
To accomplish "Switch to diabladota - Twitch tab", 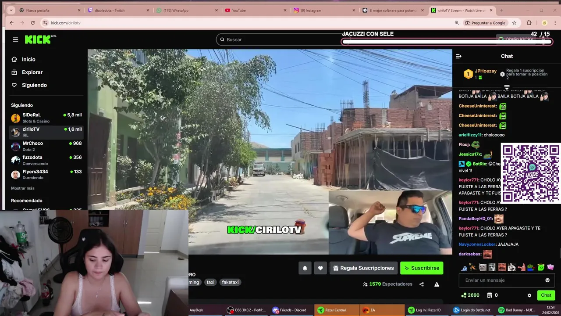I will [117, 10].
